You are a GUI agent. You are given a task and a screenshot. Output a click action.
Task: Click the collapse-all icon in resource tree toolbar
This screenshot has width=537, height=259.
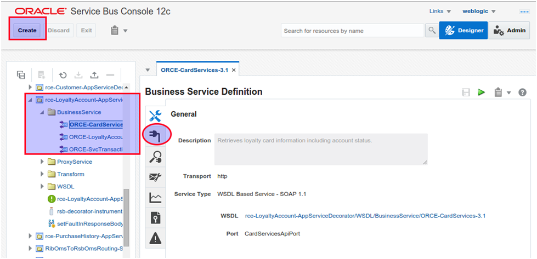(21, 75)
